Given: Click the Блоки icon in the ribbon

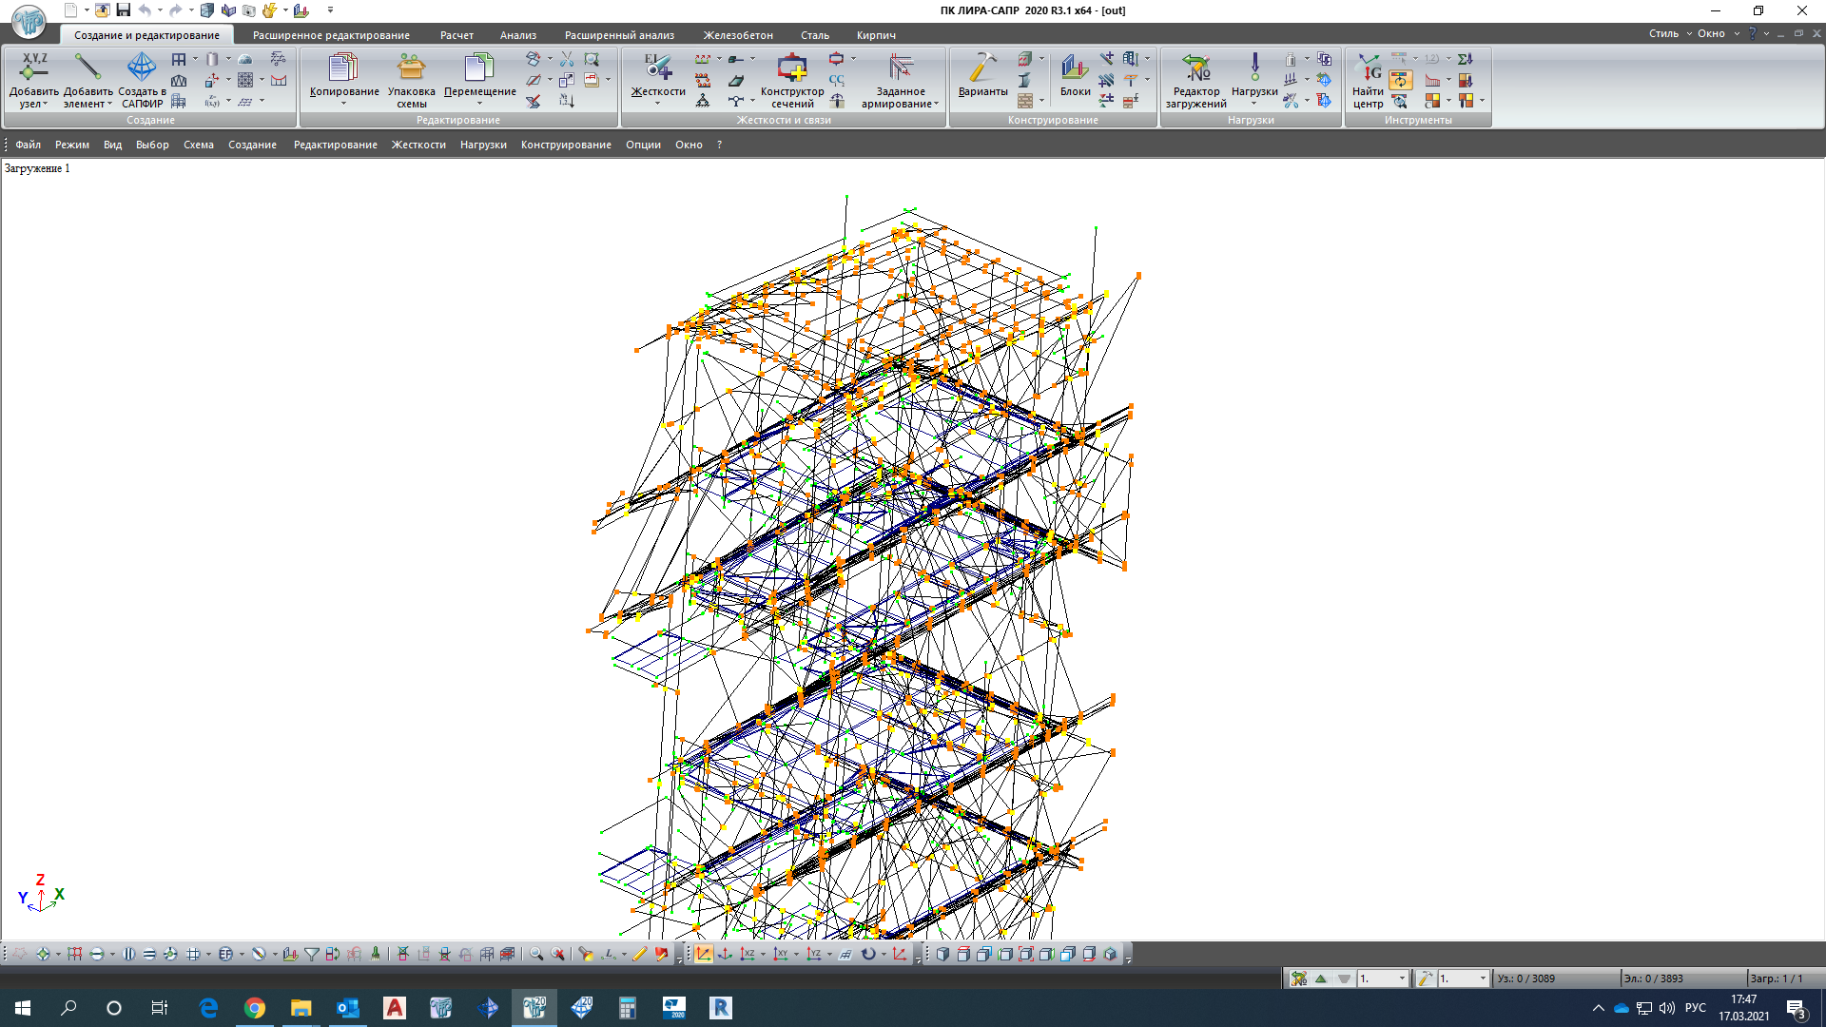Looking at the screenshot, I should click(1075, 68).
